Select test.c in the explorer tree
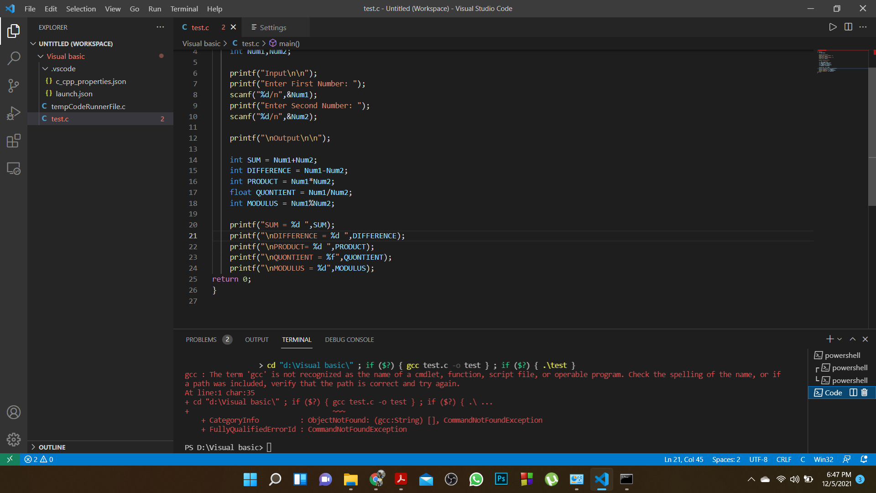The image size is (876, 493). (100, 119)
